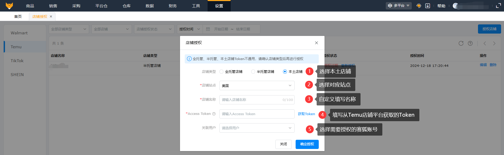This screenshot has width=504, height=155.
Task: Click the 店铺名称 input field
Action: tap(257, 100)
